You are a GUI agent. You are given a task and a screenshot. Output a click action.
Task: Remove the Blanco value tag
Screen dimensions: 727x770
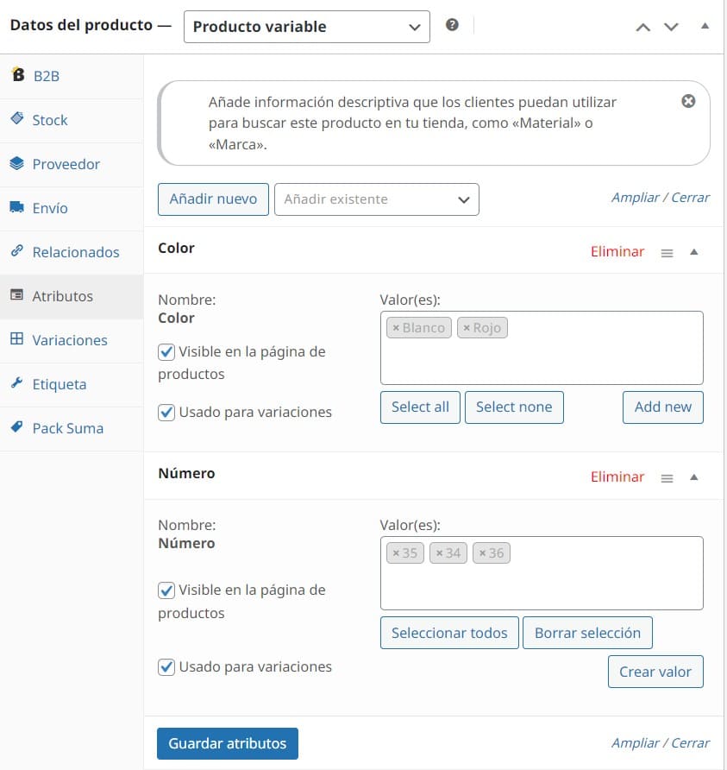[x=396, y=327]
